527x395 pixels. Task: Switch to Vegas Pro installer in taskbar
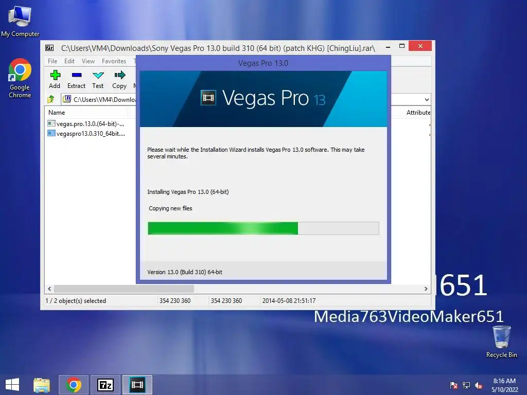pyautogui.click(x=137, y=385)
